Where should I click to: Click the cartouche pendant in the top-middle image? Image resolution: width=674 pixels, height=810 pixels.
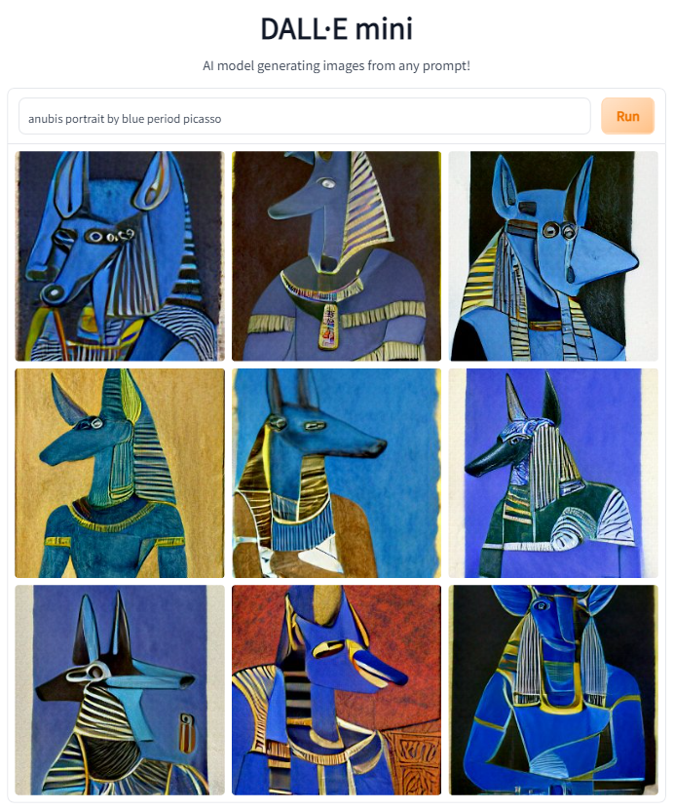(327, 326)
